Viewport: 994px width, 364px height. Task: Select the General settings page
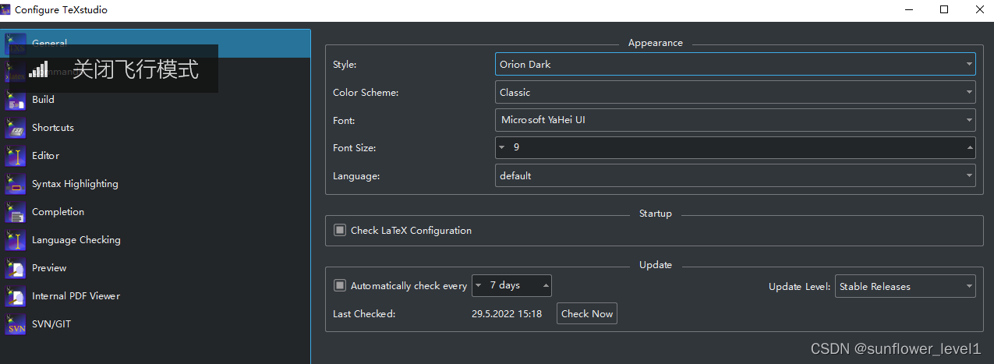pyautogui.click(x=155, y=43)
